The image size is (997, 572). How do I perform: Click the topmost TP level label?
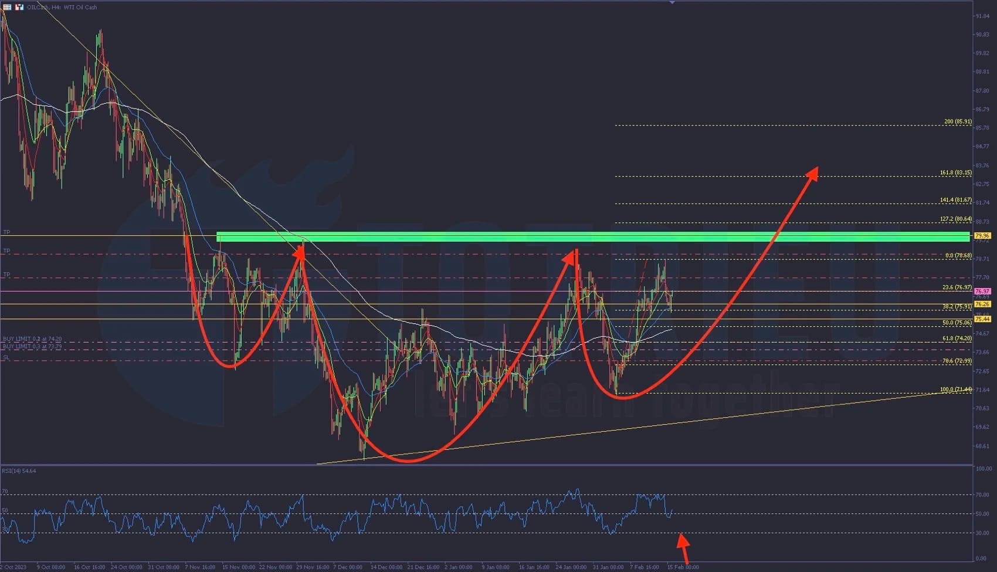pos(6,232)
